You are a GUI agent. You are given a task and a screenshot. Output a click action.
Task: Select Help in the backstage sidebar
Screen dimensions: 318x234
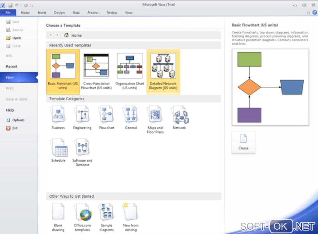(10, 110)
